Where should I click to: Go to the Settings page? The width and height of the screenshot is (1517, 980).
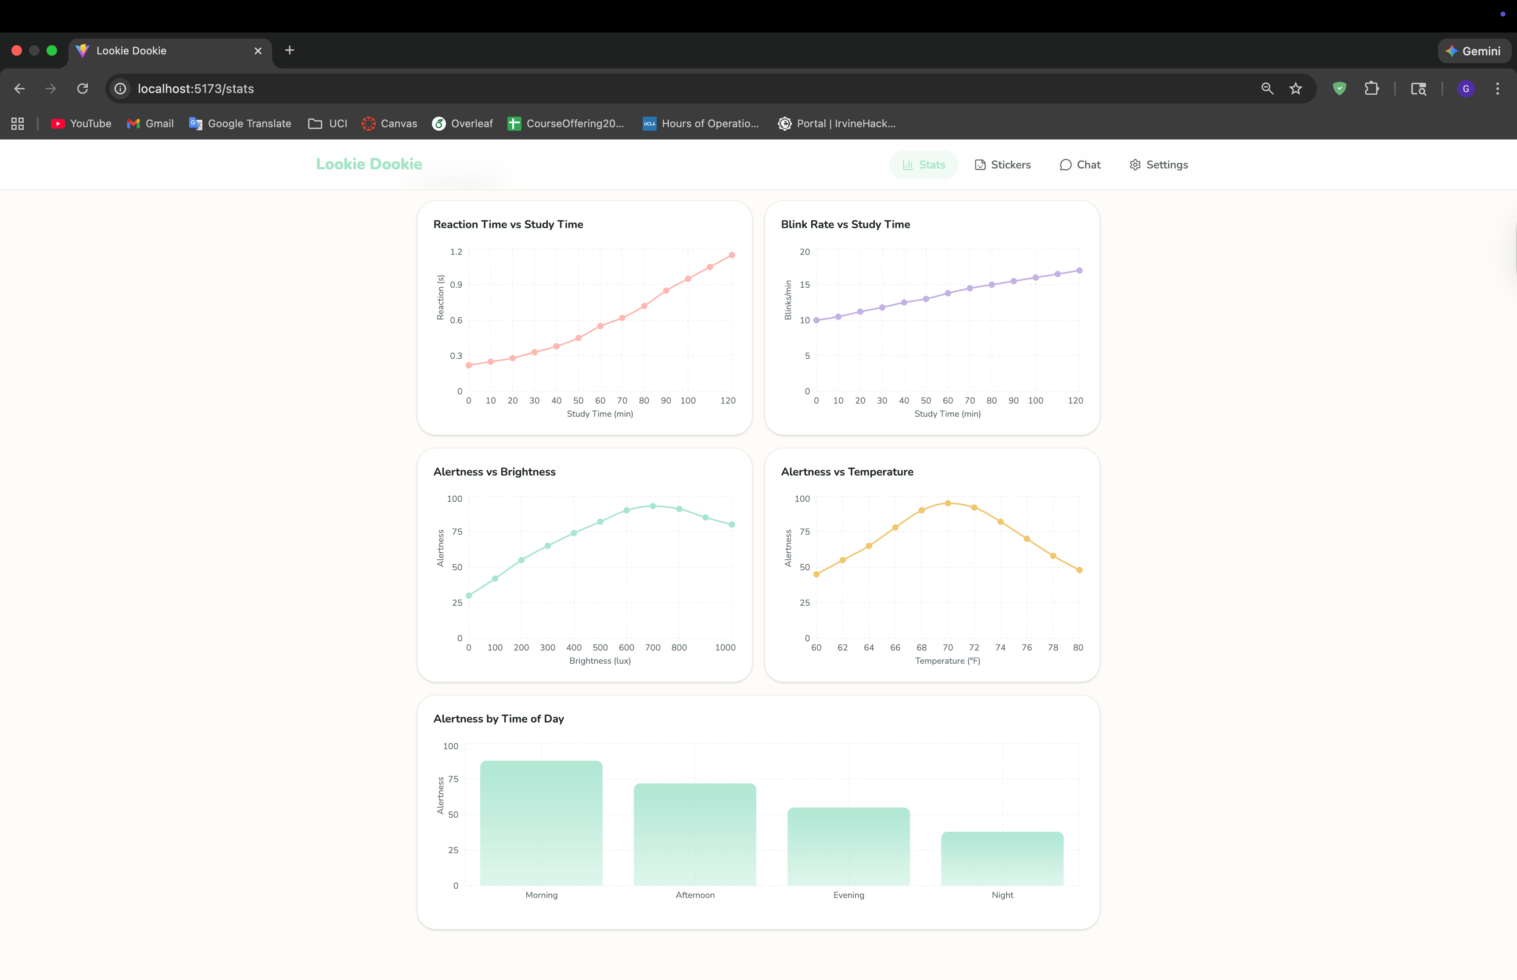[1158, 165]
